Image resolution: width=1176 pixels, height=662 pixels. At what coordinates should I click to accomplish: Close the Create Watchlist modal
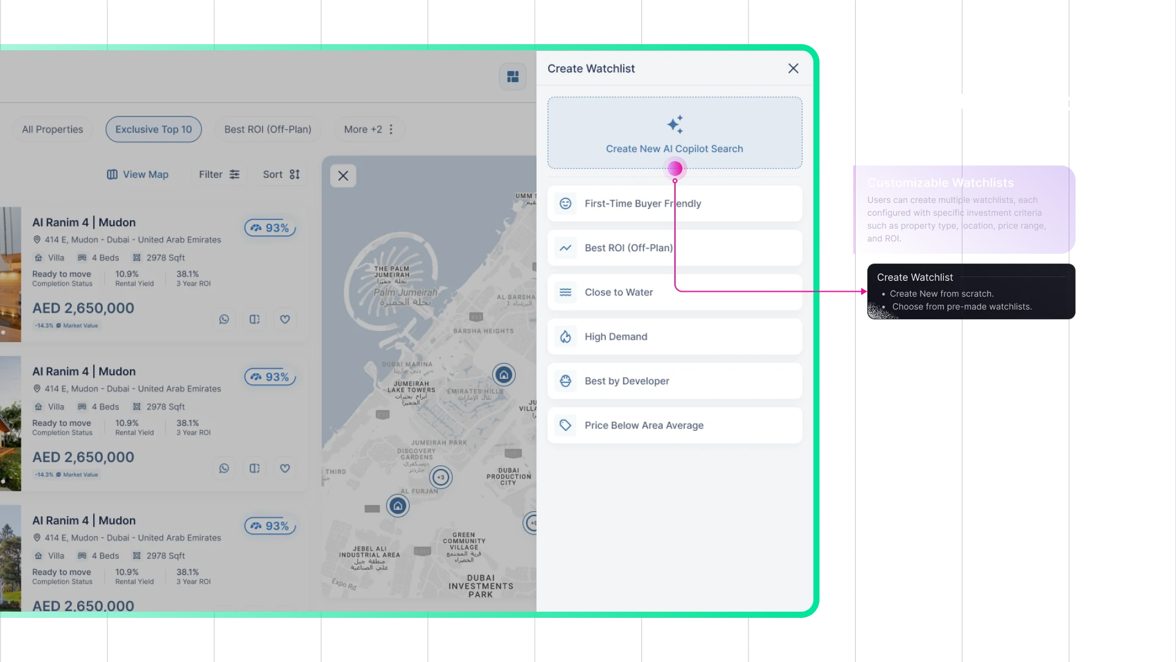click(793, 68)
